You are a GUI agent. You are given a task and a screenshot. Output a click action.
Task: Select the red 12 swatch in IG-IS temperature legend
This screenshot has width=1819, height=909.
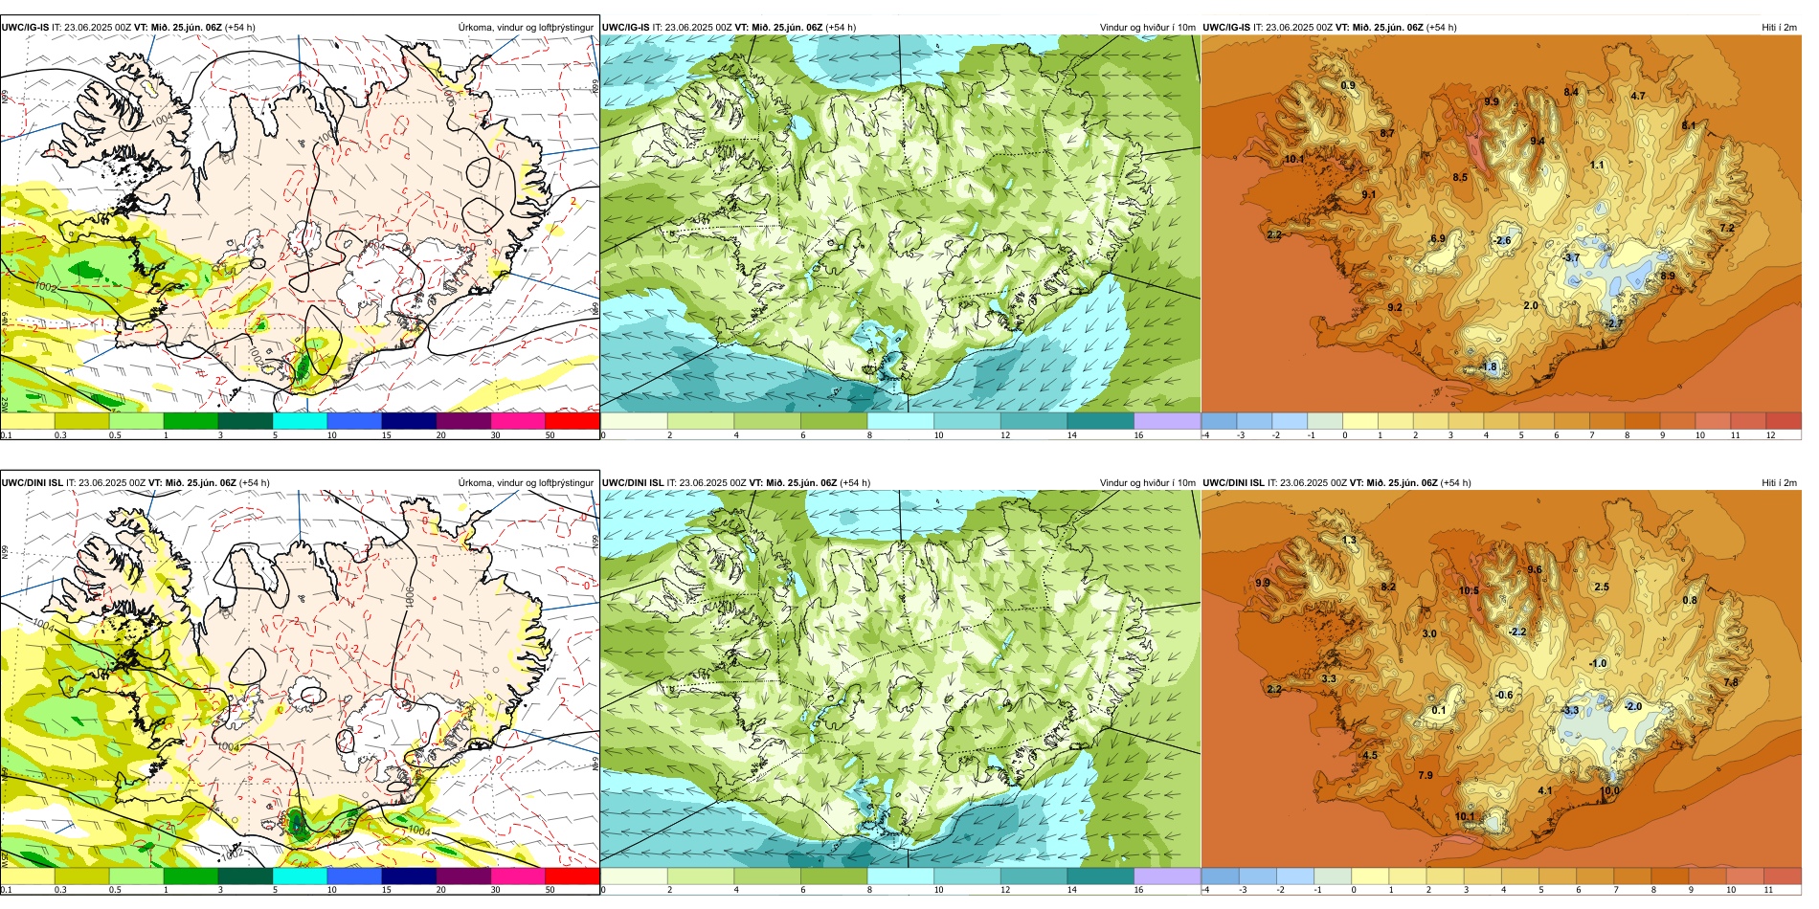pyautogui.click(x=1785, y=421)
